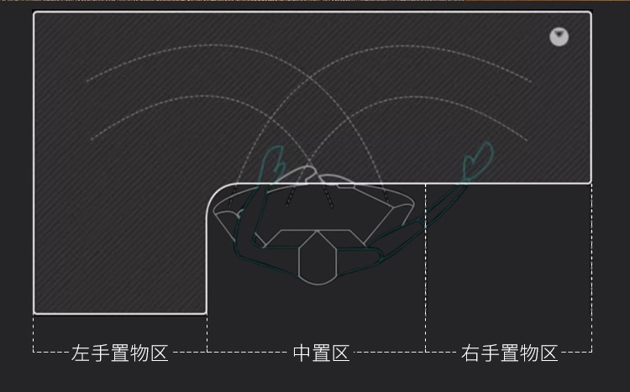This screenshot has height=392, width=630.
Task: Click the round cable grommet icon on desk
Action: (x=559, y=37)
